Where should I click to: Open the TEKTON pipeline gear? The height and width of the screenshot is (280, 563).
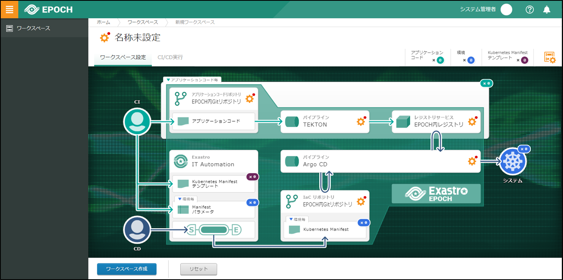361,121
